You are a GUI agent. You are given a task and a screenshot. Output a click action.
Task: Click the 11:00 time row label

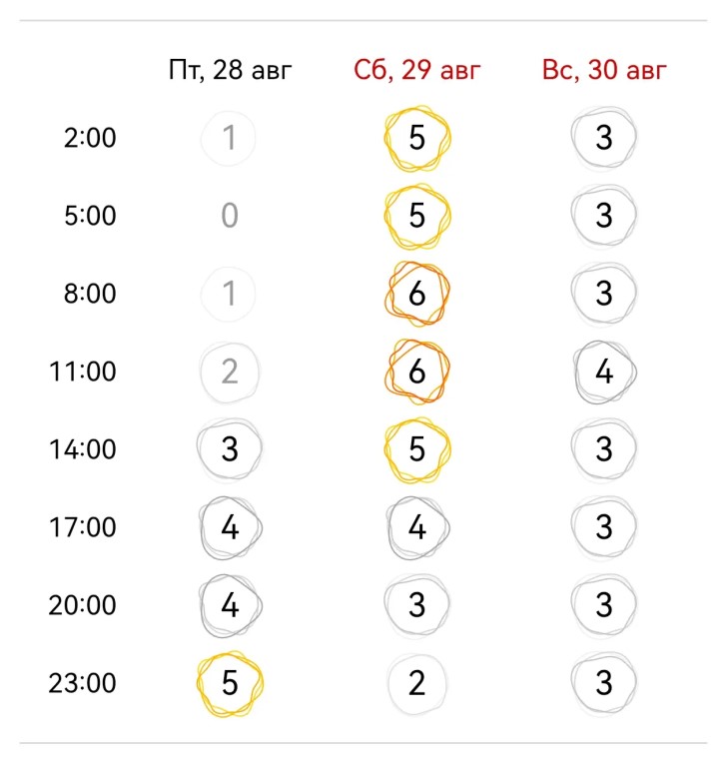pyautogui.click(x=82, y=372)
